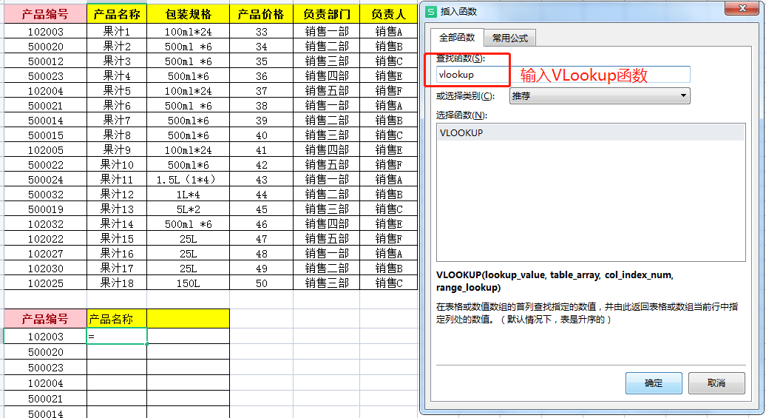
Task: Select 销售四部 in the 果汁4 row
Action: (x=326, y=75)
